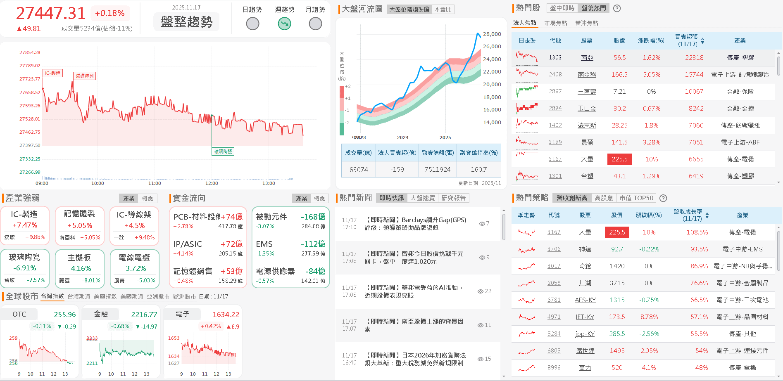Select the green 週趨勢 trend icon

click(284, 24)
